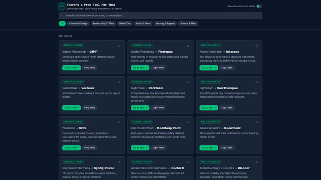Click the code bracket logo icon
The image size is (321, 180).
tap(62, 6)
